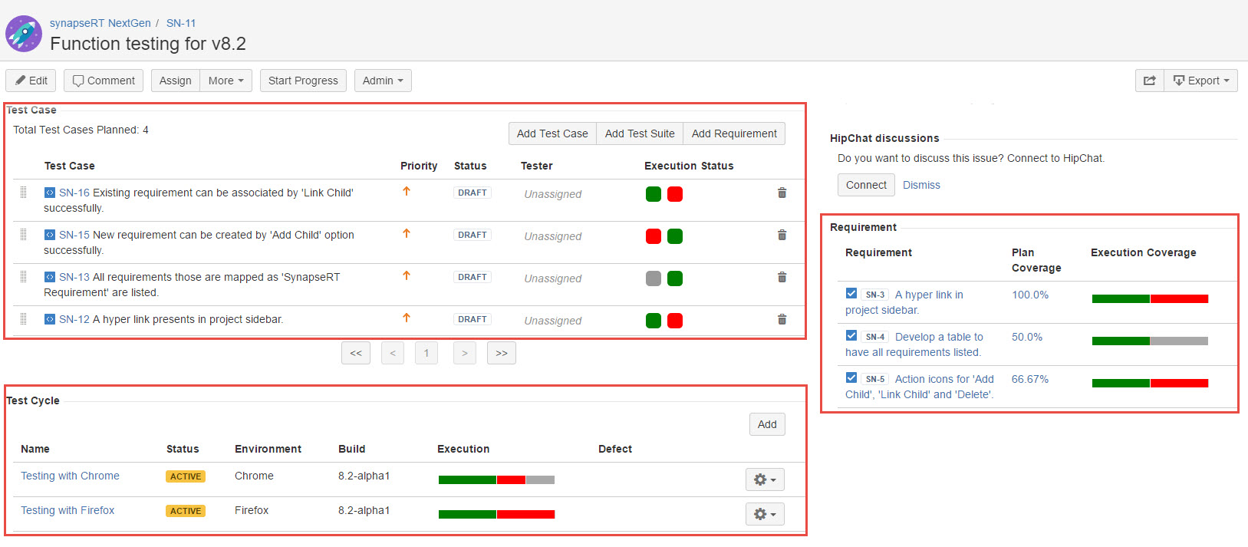Open test case SN-12 link
Viewport: 1248px width, 547px height.
tap(74, 319)
